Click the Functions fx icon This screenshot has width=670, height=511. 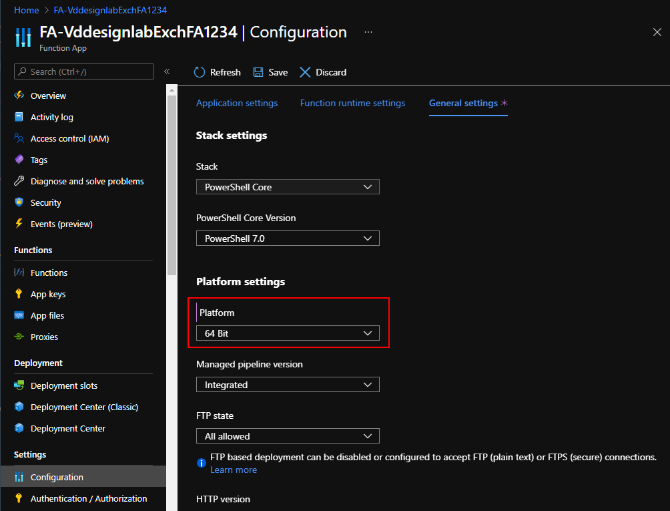coord(19,273)
